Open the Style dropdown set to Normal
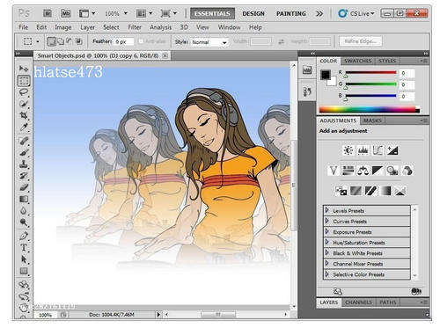 [x=209, y=42]
